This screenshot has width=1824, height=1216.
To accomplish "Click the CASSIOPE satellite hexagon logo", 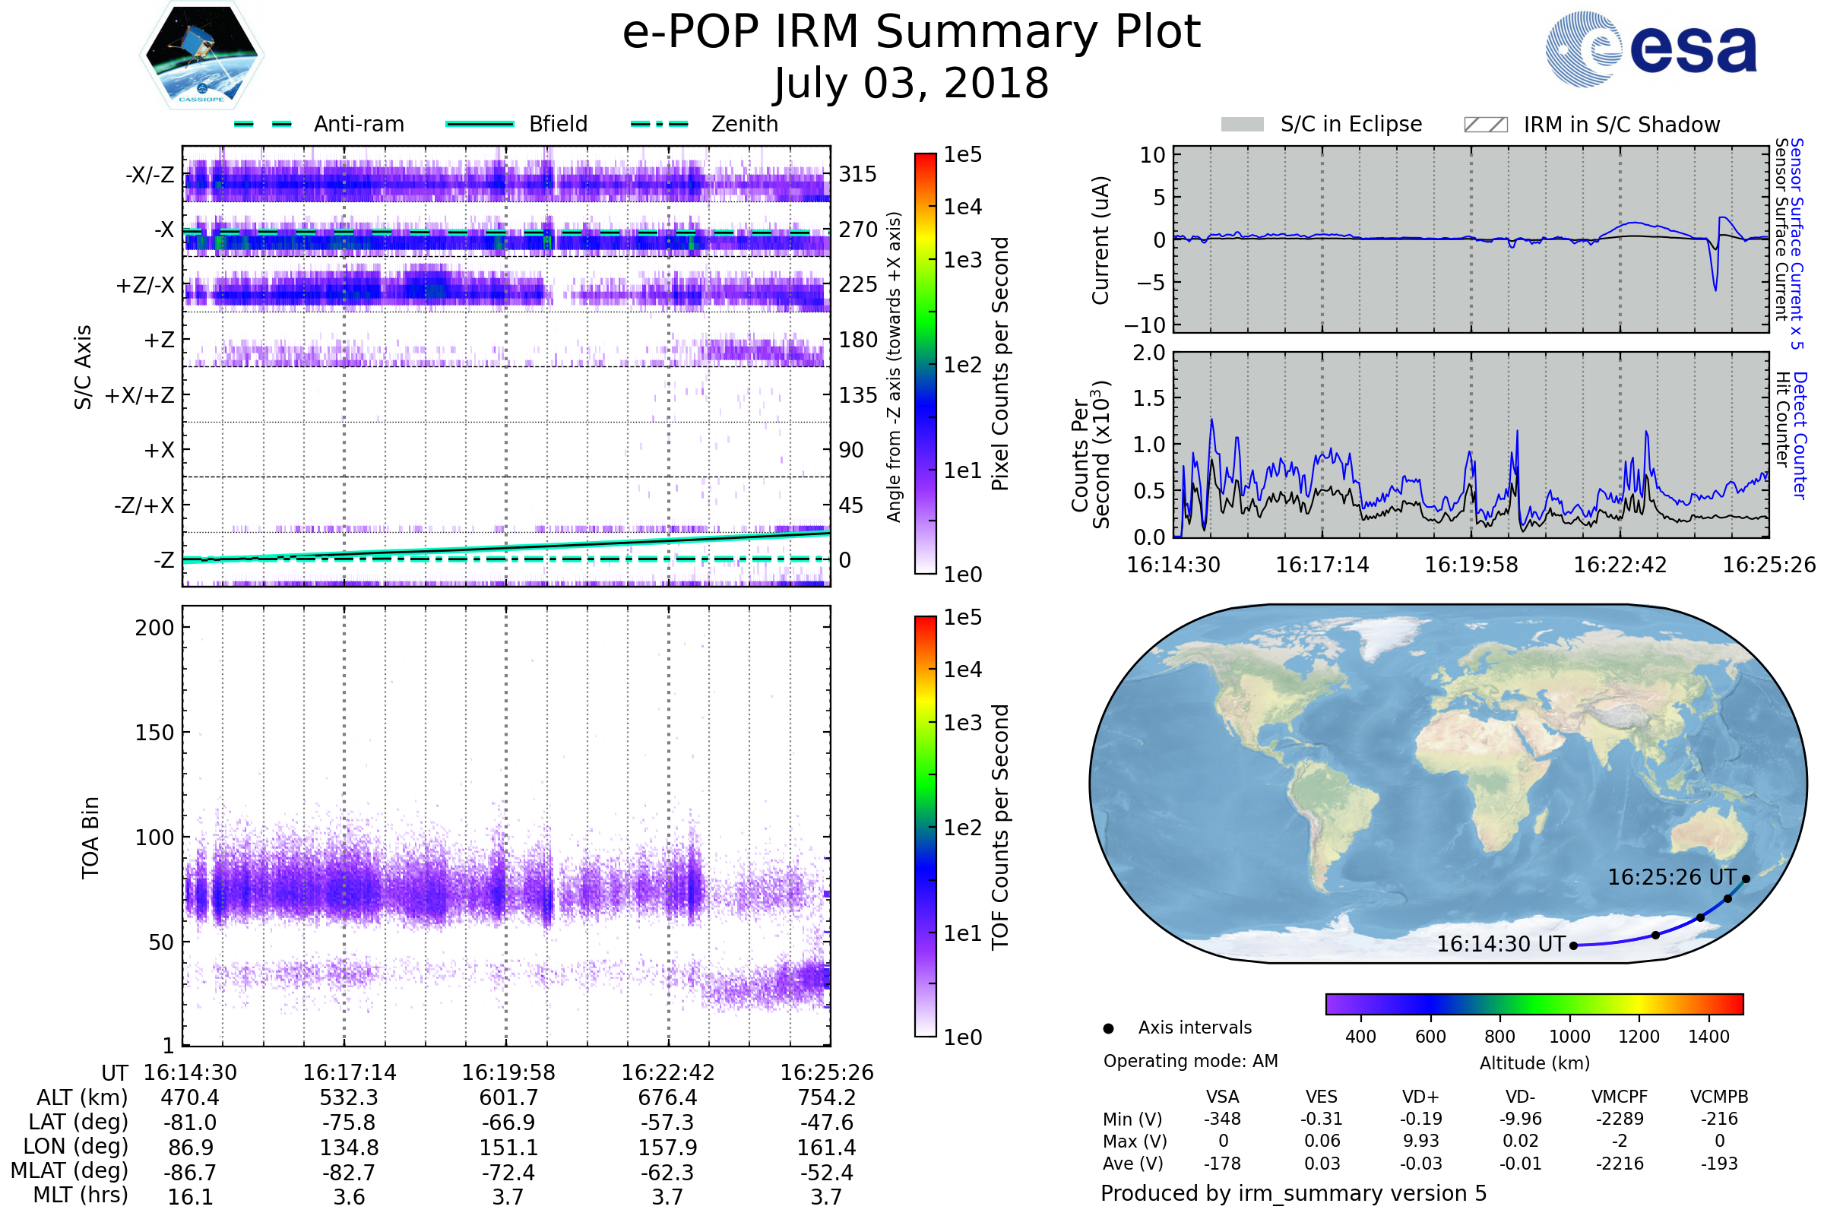I will pos(201,55).
